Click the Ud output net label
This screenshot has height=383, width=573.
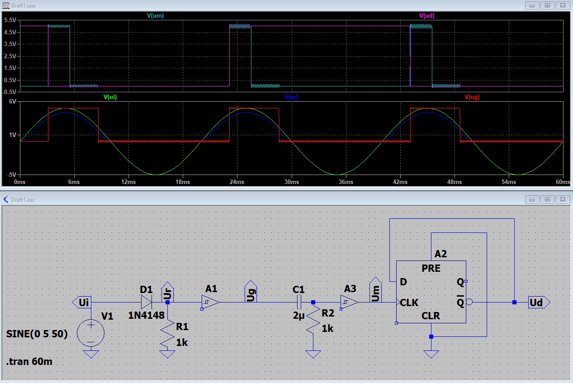[539, 302]
